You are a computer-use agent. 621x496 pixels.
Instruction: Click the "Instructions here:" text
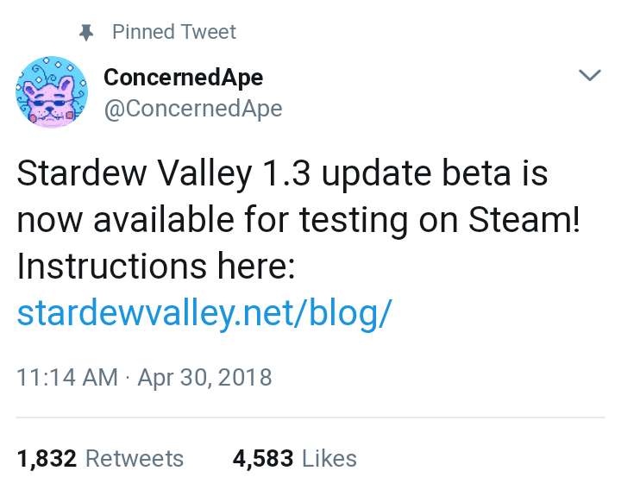pos(156,267)
